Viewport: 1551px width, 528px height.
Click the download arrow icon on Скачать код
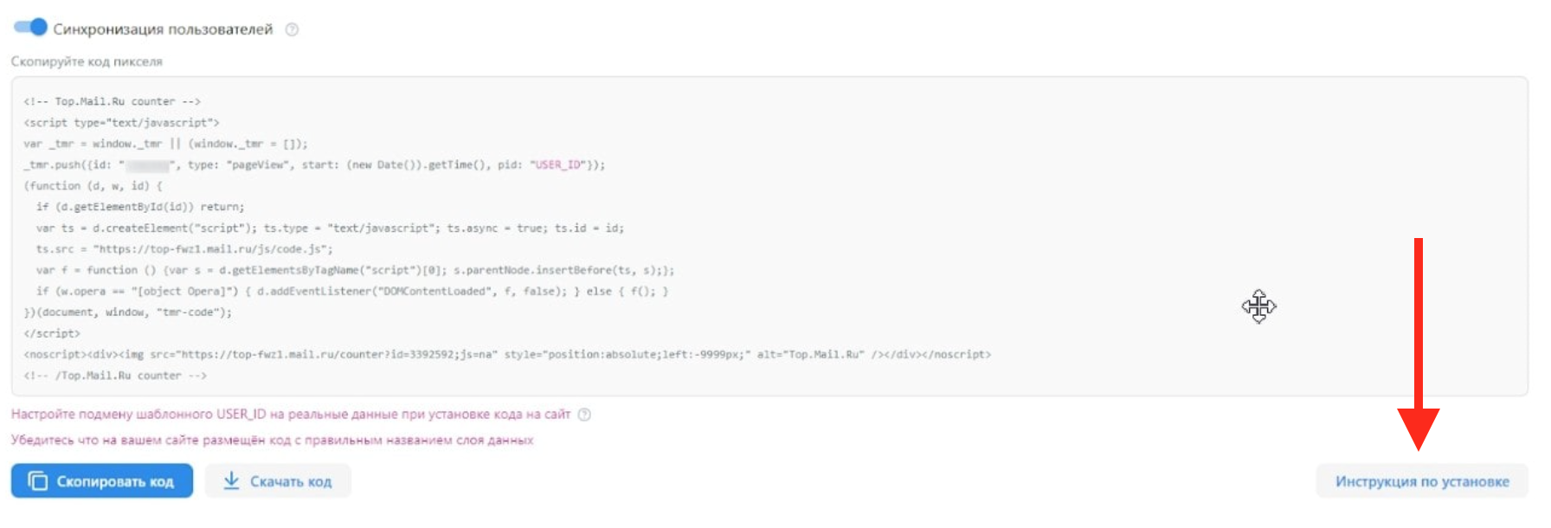tap(231, 480)
